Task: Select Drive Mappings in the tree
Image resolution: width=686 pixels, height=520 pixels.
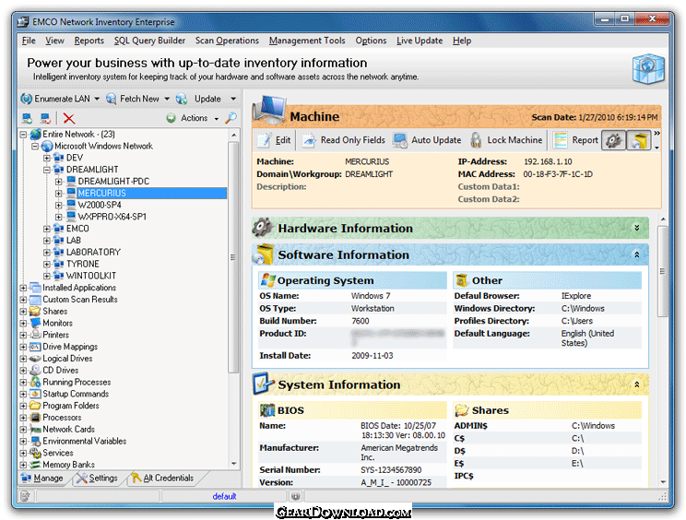Action: point(70,347)
